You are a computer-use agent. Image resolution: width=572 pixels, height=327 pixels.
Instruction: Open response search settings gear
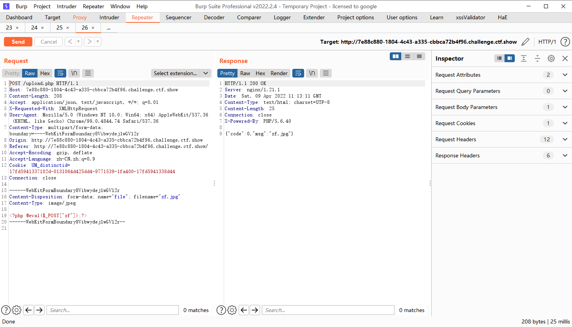pos(232,310)
